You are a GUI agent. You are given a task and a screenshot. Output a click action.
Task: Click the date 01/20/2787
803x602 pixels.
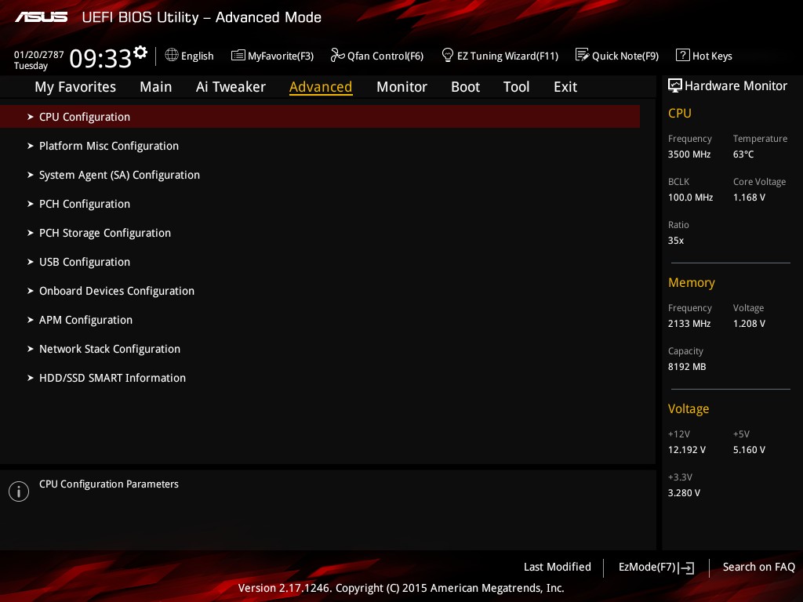click(39, 55)
